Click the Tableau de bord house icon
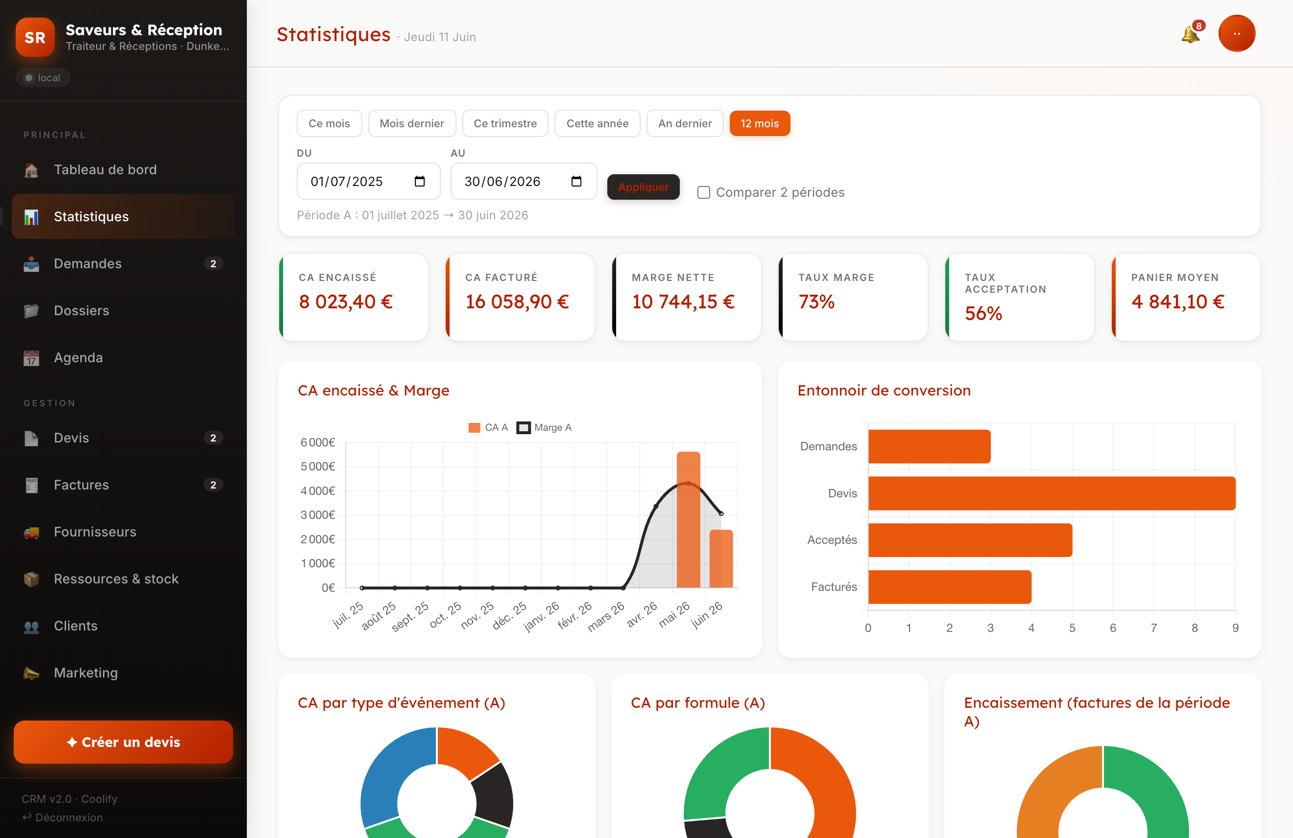This screenshot has width=1293, height=838. (x=31, y=170)
